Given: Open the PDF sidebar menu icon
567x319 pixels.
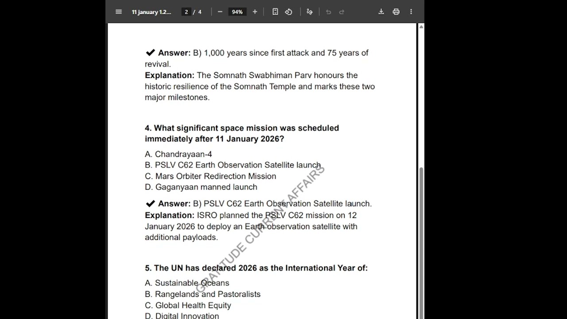Looking at the screenshot, I should coord(118,12).
